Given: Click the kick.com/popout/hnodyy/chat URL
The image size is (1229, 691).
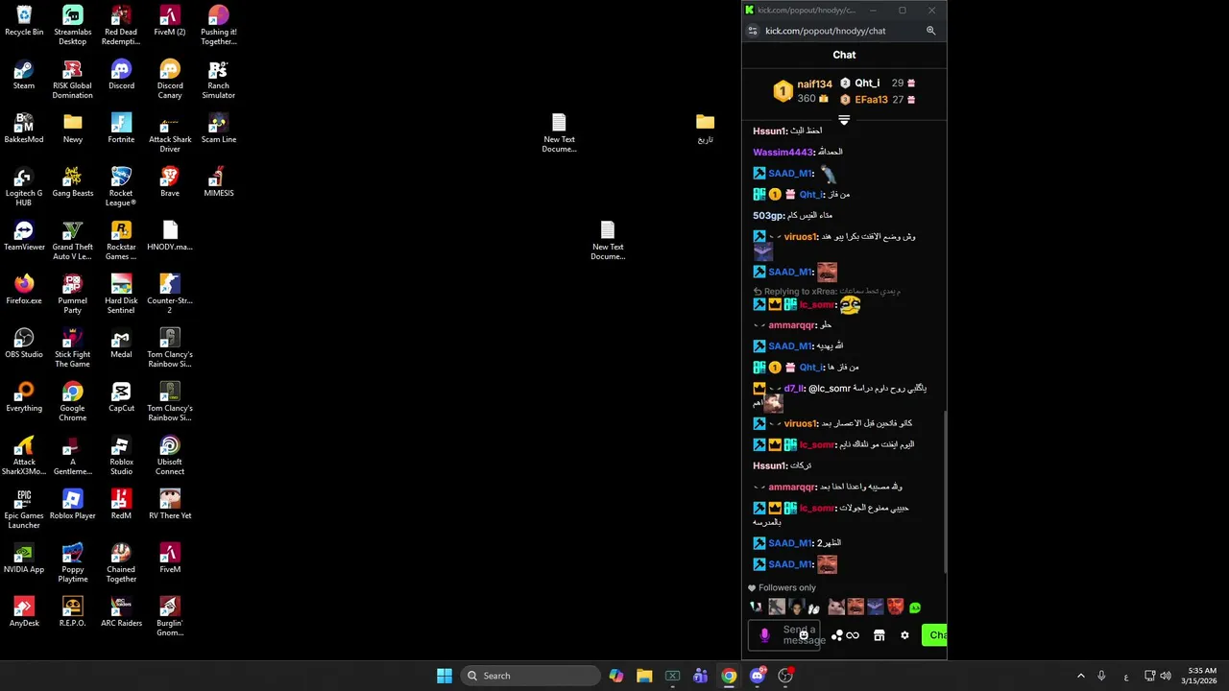Looking at the screenshot, I should (x=826, y=31).
